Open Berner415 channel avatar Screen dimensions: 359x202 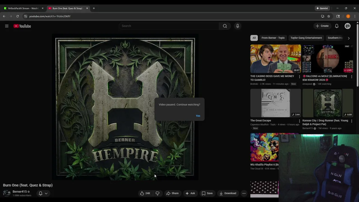coord(7,193)
